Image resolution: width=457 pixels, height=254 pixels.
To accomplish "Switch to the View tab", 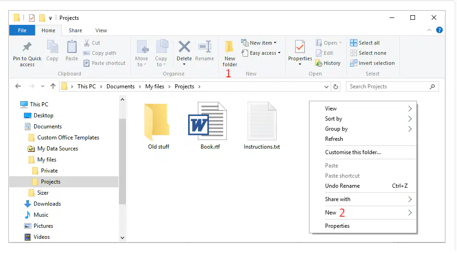I will click(101, 30).
